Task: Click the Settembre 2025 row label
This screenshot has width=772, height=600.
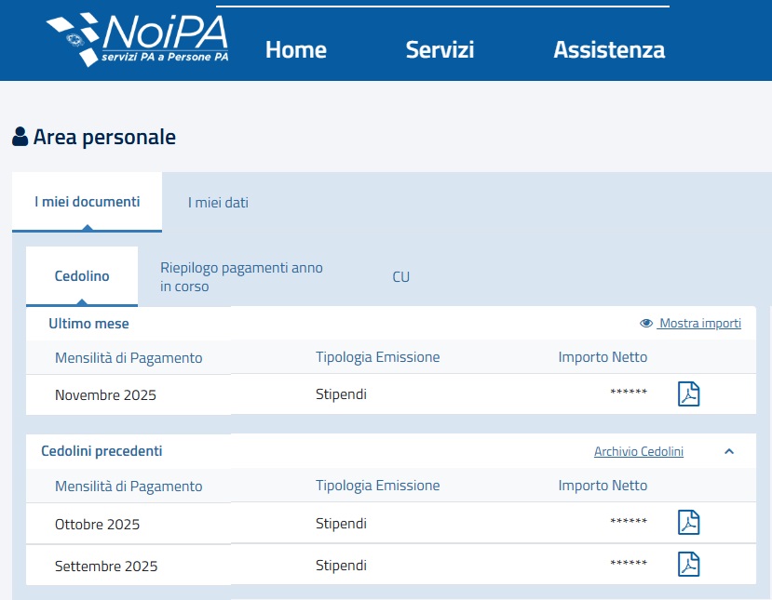Action: [106, 567]
